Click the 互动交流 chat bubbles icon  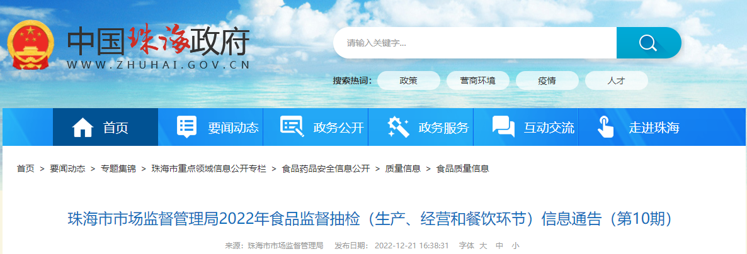pos(503,127)
